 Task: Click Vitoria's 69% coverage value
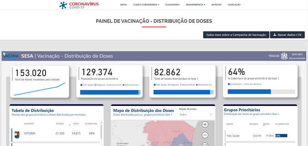[x=92, y=133]
